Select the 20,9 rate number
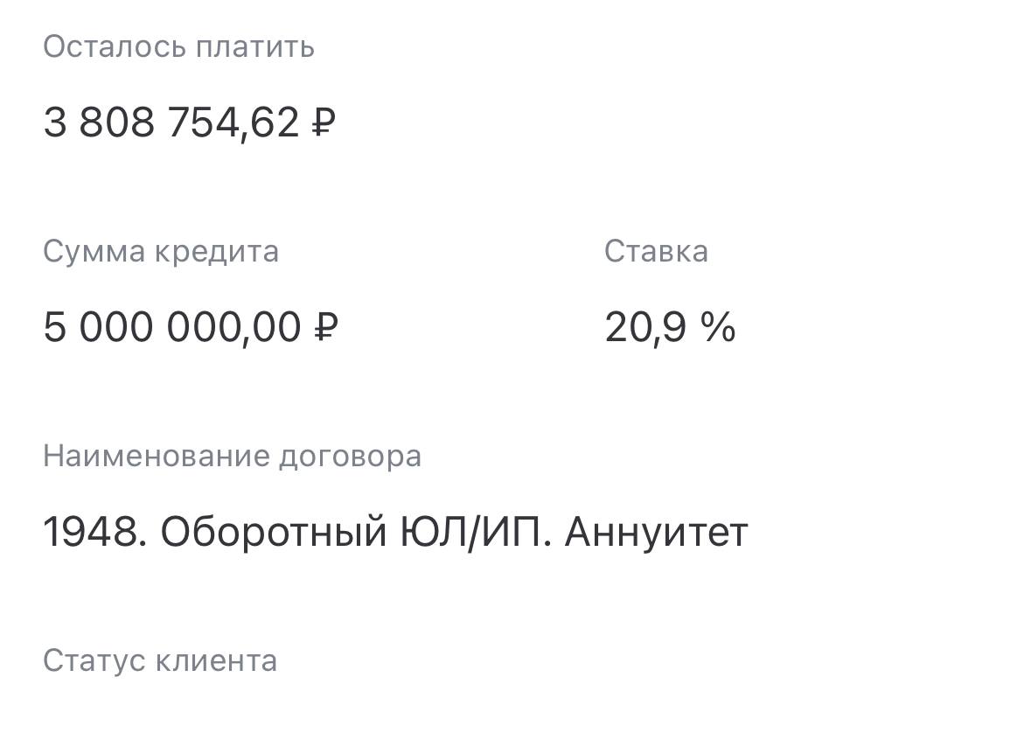 pyautogui.click(x=645, y=328)
